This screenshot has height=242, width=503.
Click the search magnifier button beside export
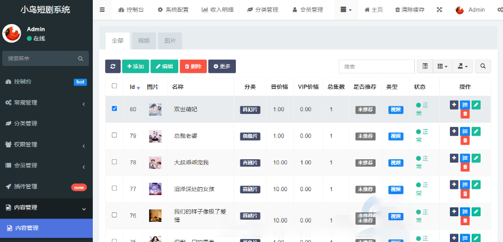tap(482, 67)
